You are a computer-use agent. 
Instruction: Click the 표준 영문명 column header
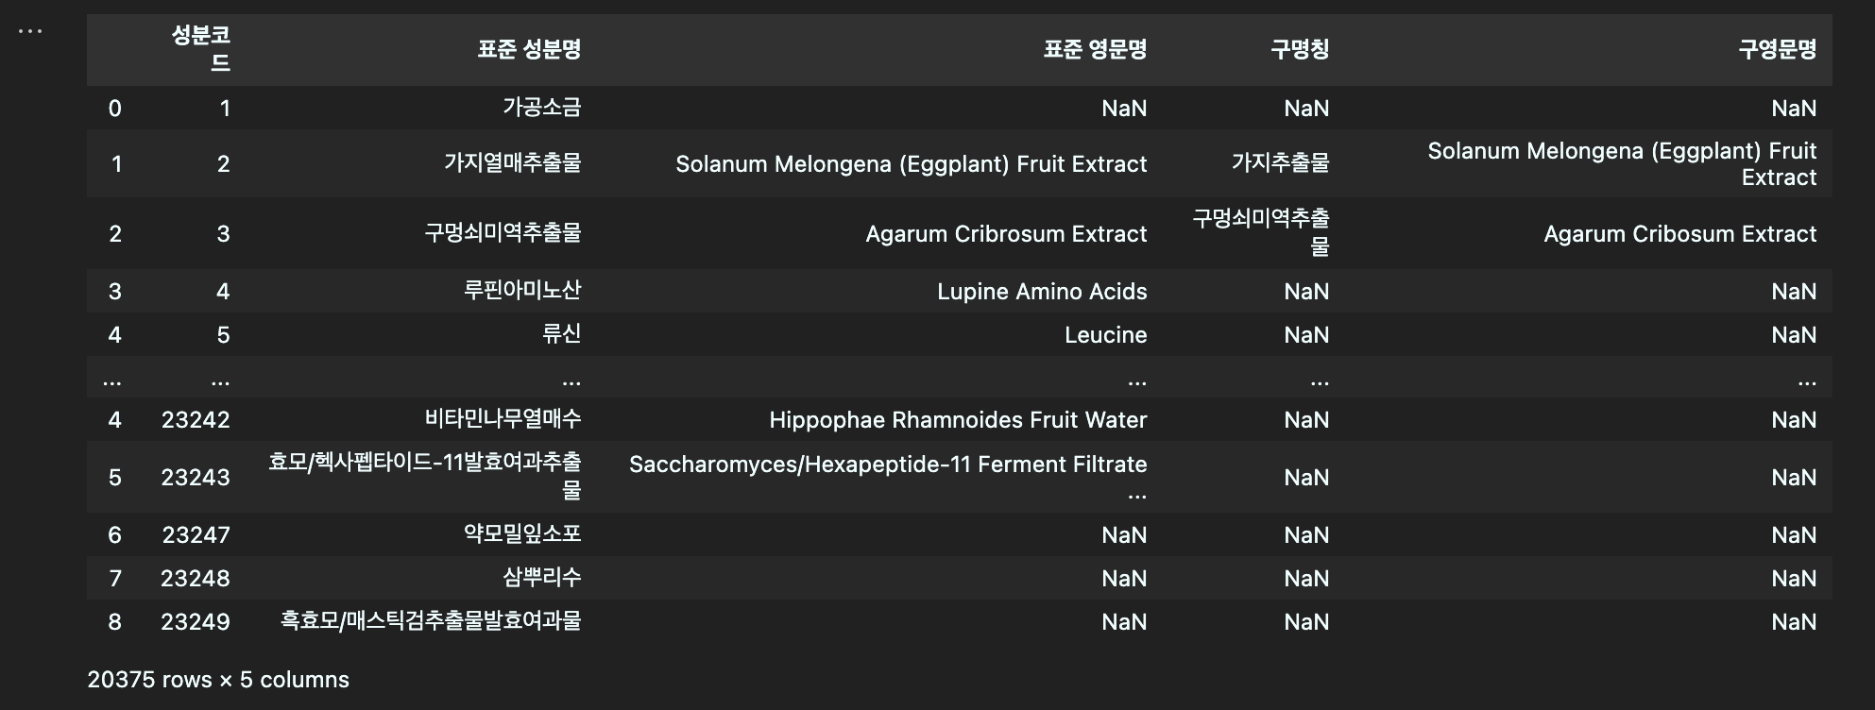1095,49
